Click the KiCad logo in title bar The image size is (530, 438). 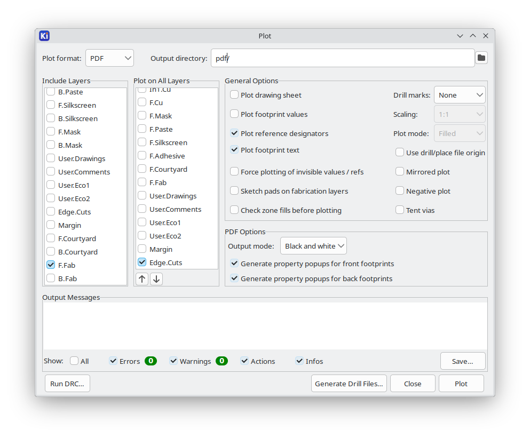pyautogui.click(x=45, y=36)
